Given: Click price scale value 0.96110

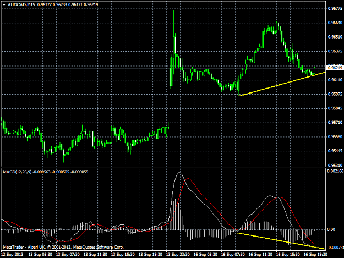Looking at the screenshot, I should point(335,80).
